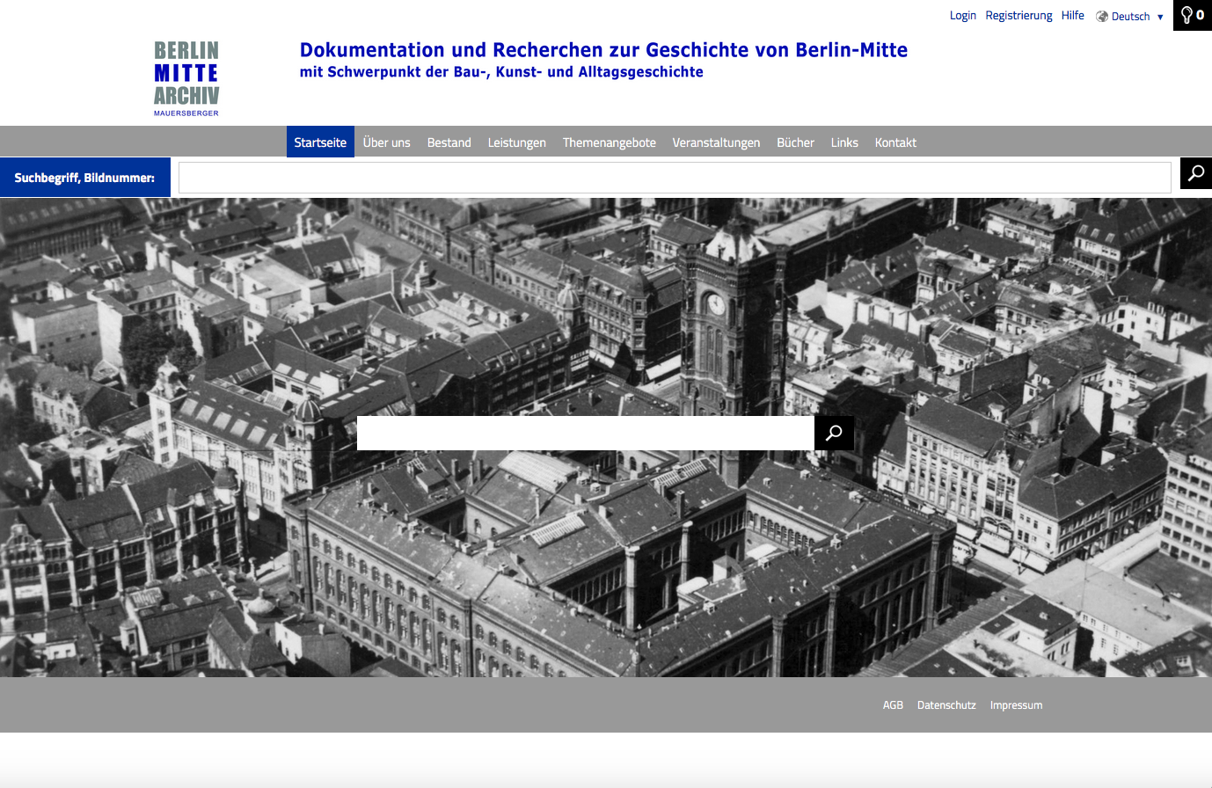The width and height of the screenshot is (1212, 788).
Task: Switch to the Startseite tab
Action: click(320, 142)
